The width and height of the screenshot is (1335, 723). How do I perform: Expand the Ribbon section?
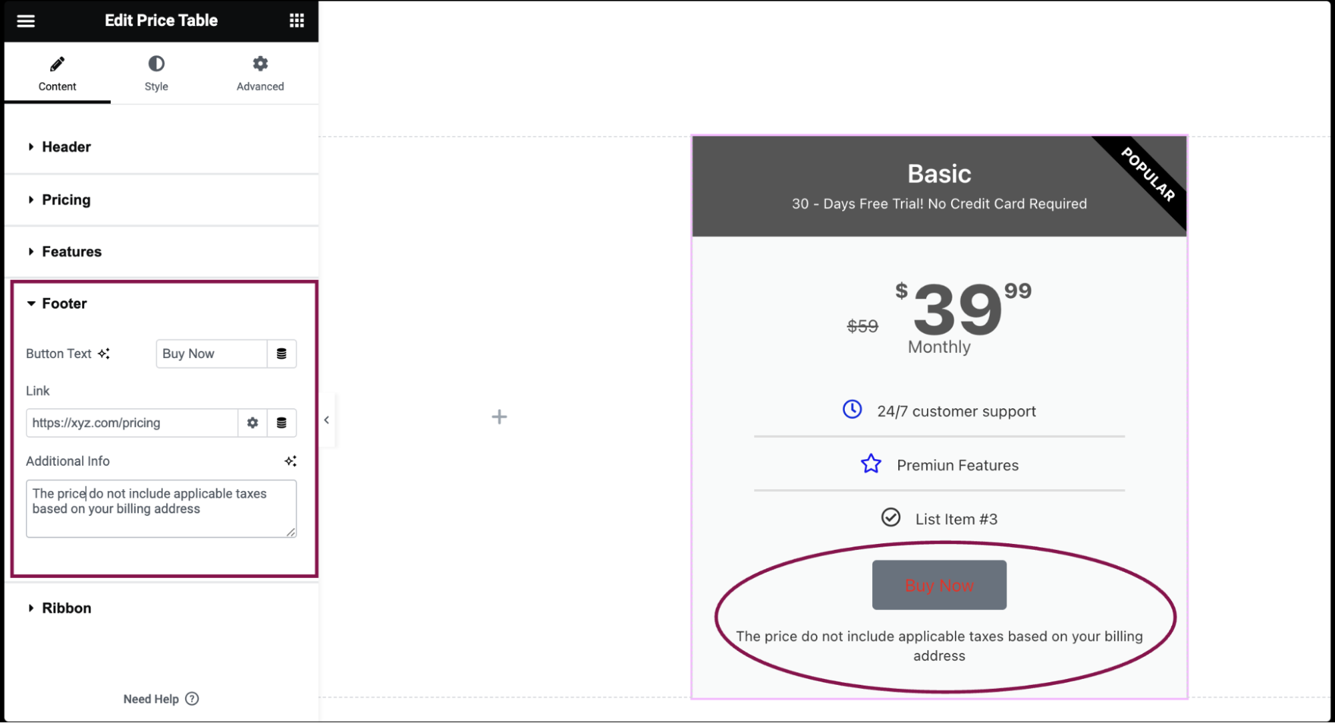point(67,607)
